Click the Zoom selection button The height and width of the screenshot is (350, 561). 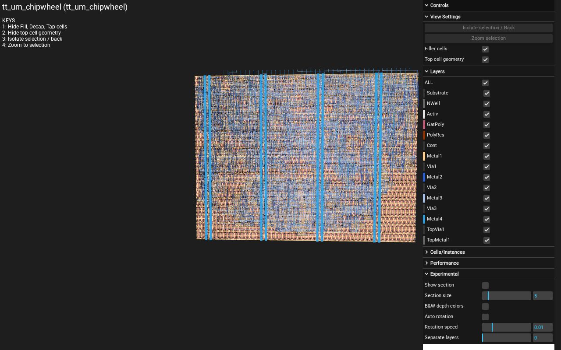click(489, 38)
